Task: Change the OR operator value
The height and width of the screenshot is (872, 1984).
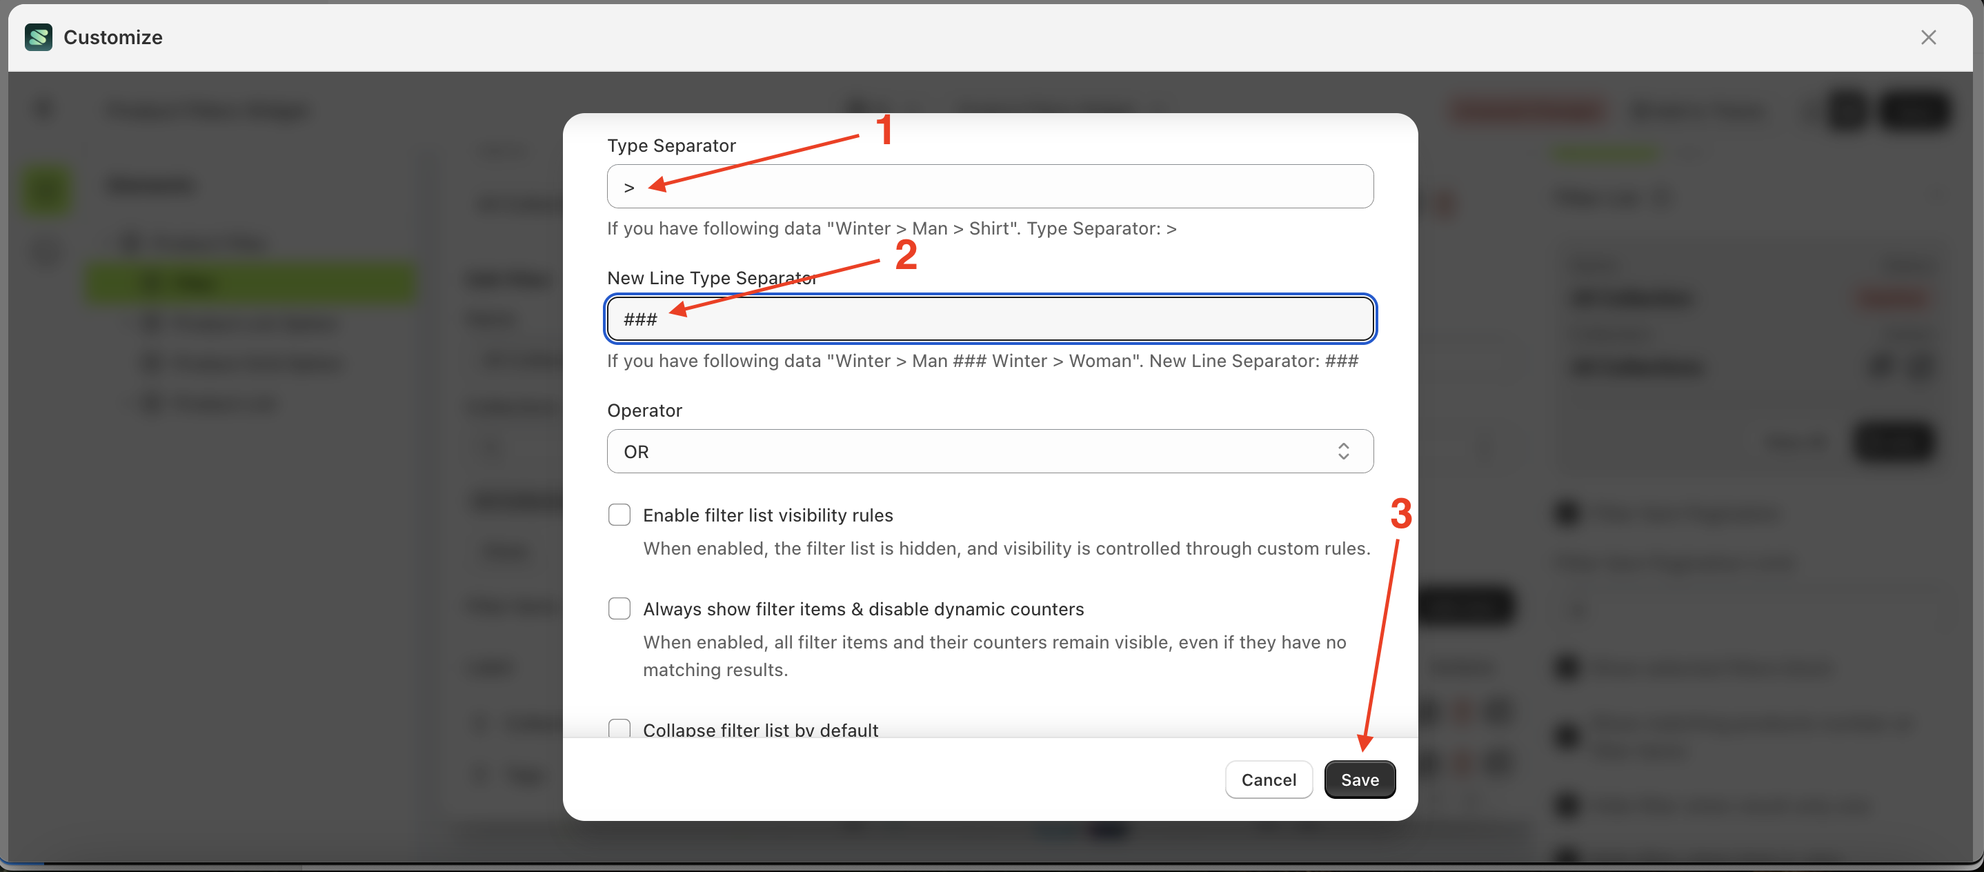Action: click(990, 451)
